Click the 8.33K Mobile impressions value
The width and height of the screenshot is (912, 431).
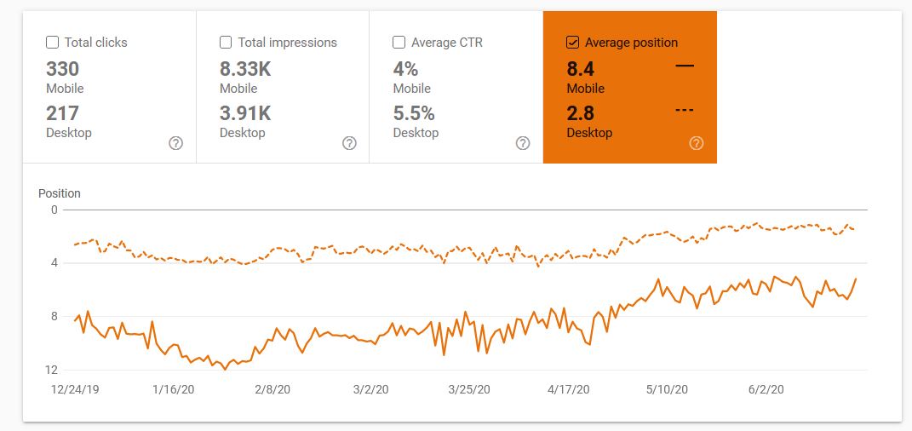pos(245,69)
